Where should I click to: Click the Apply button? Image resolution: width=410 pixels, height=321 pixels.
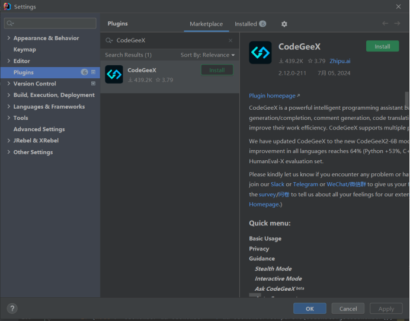386,309
